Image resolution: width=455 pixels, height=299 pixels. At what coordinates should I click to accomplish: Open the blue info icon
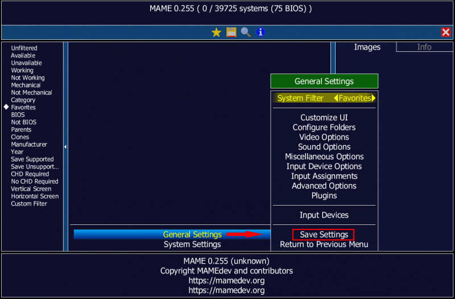tap(260, 32)
